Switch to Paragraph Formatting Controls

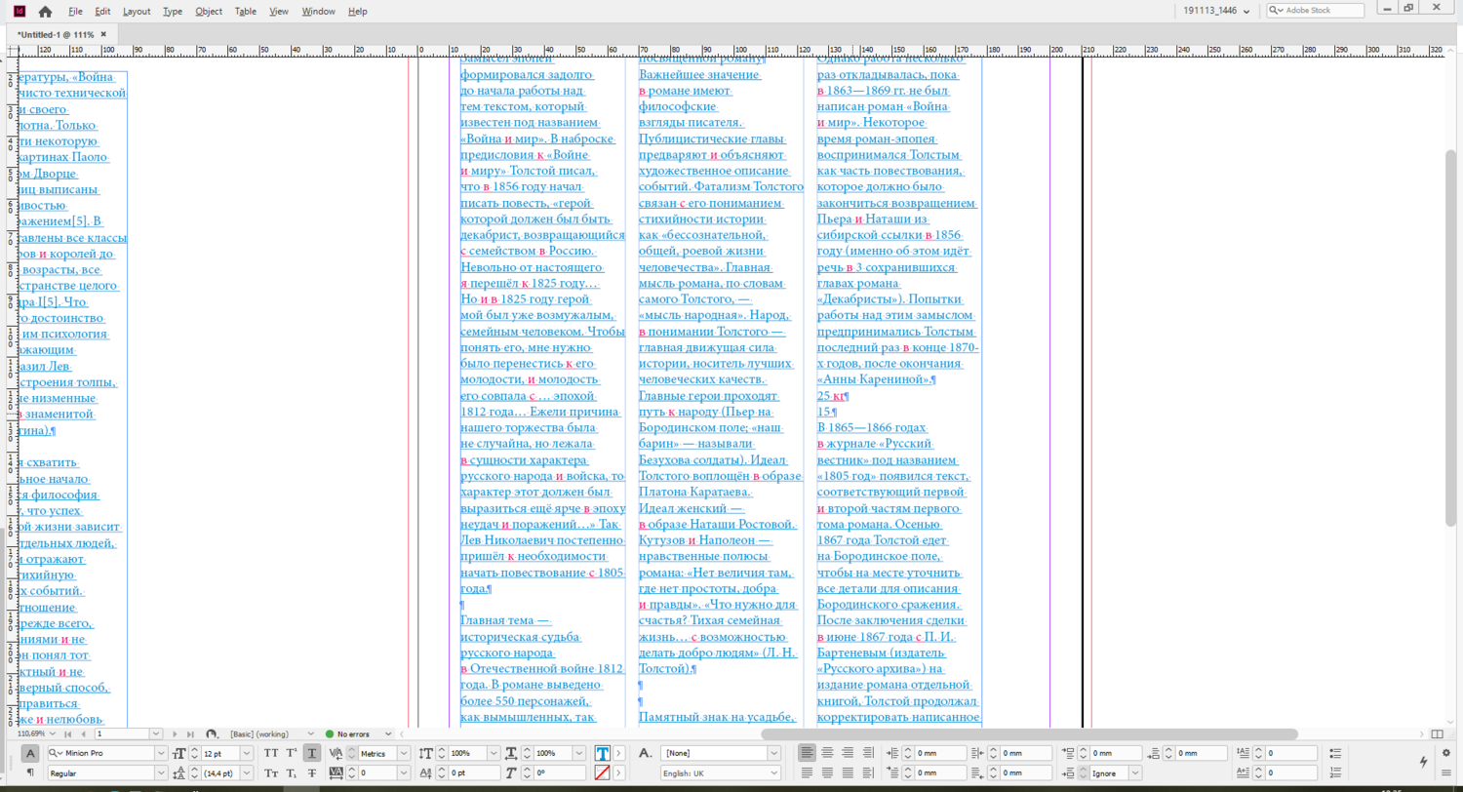tap(30, 772)
